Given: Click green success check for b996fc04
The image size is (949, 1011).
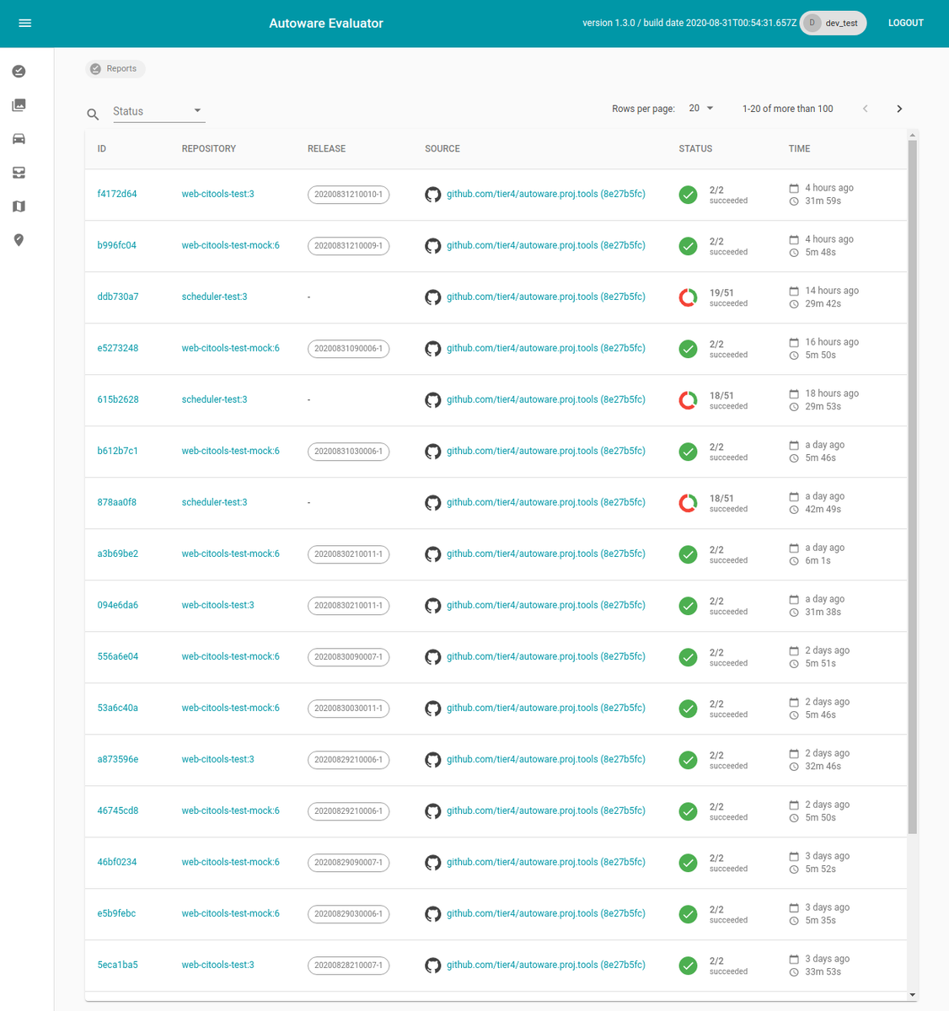Looking at the screenshot, I should (x=689, y=246).
